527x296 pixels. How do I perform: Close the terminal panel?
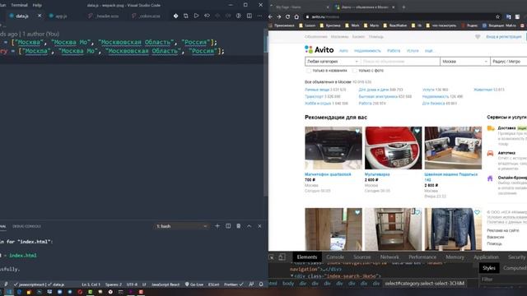tap(259, 226)
